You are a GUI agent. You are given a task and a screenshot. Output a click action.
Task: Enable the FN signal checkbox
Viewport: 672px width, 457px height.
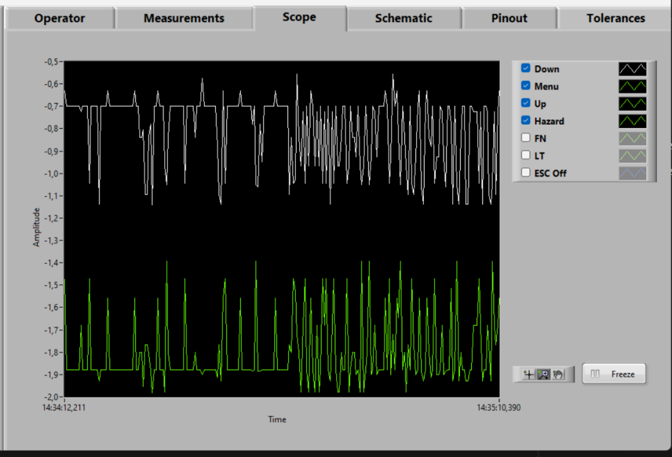tap(526, 139)
